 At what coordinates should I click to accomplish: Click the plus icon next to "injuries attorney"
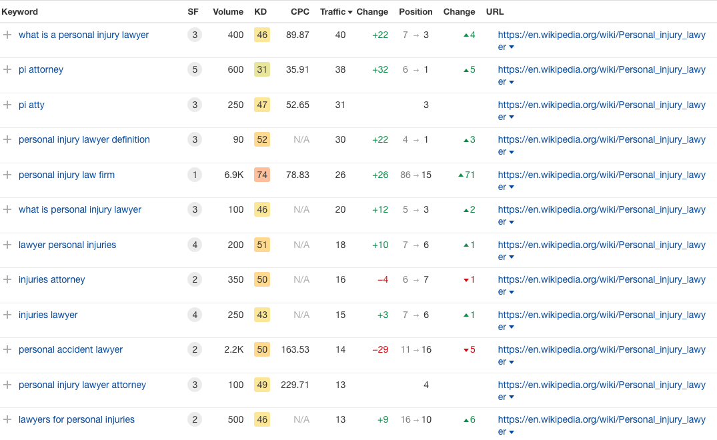(x=7, y=279)
